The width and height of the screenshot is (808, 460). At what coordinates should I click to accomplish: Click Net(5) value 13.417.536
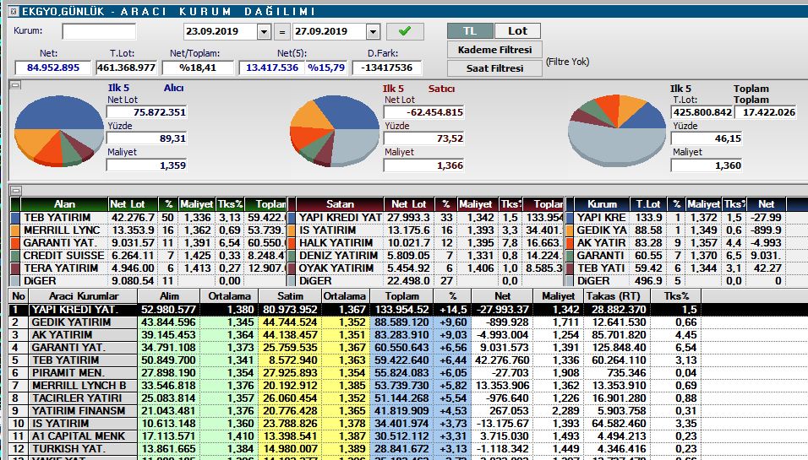[x=272, y=68]
